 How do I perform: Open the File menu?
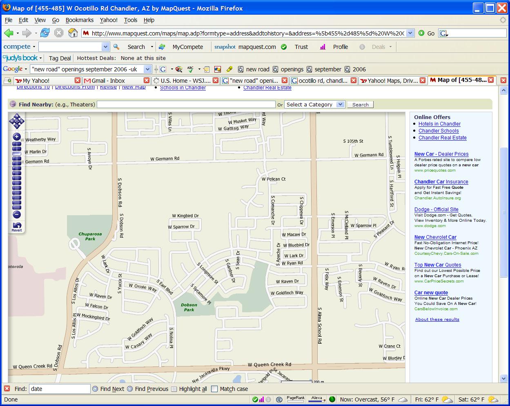[x=9, y=20]
